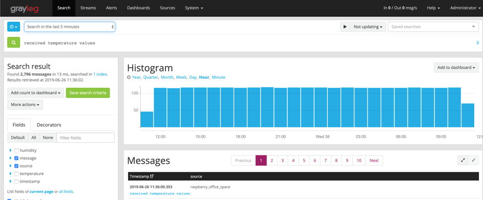Viewport: 483px width, 200px height.
Task: Set histogram resolution to Quarter
Action: [x=151, y=77]
